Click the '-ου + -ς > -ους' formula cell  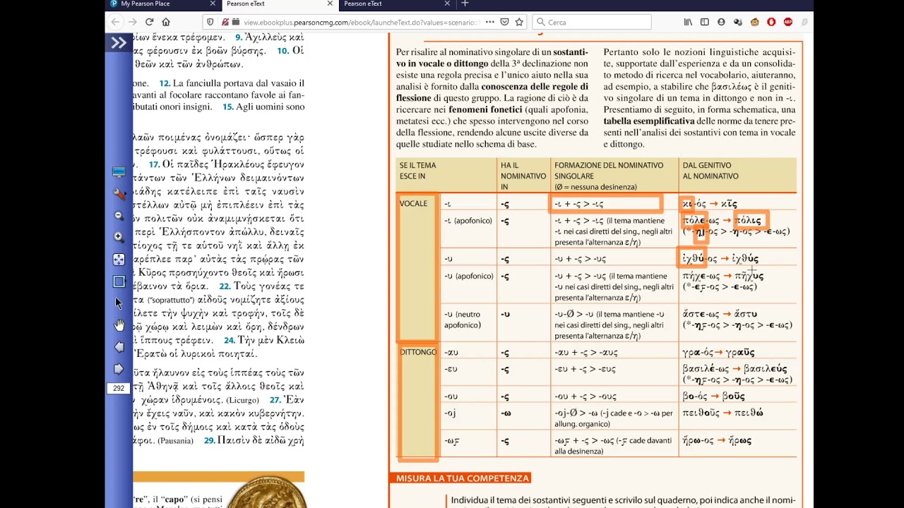(x=585, y=397)
